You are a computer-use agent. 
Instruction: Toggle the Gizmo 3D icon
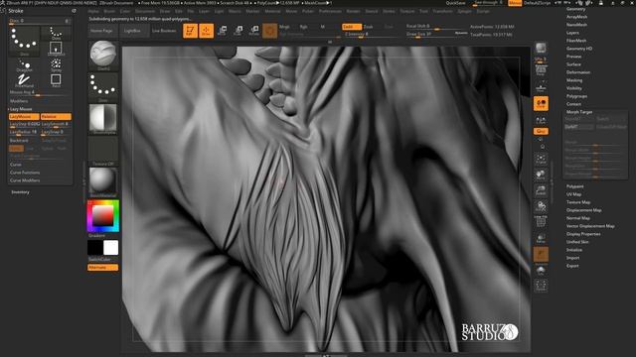(x=269, y=31)
